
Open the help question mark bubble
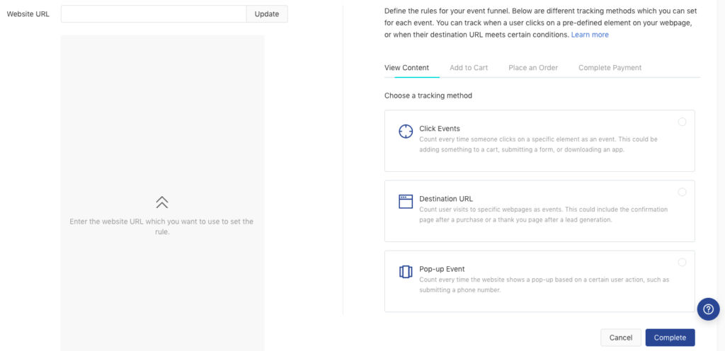[708, 309]
